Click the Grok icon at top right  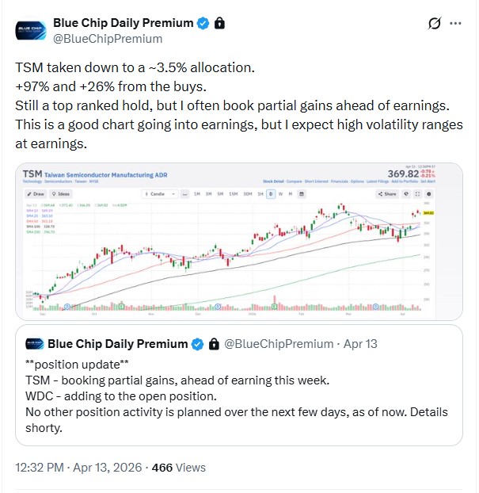click(x=434, y=24)
